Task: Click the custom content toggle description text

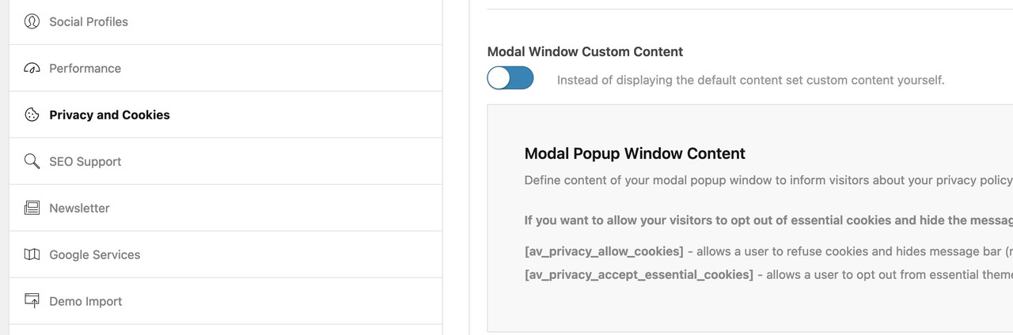Action: [750, 80]
